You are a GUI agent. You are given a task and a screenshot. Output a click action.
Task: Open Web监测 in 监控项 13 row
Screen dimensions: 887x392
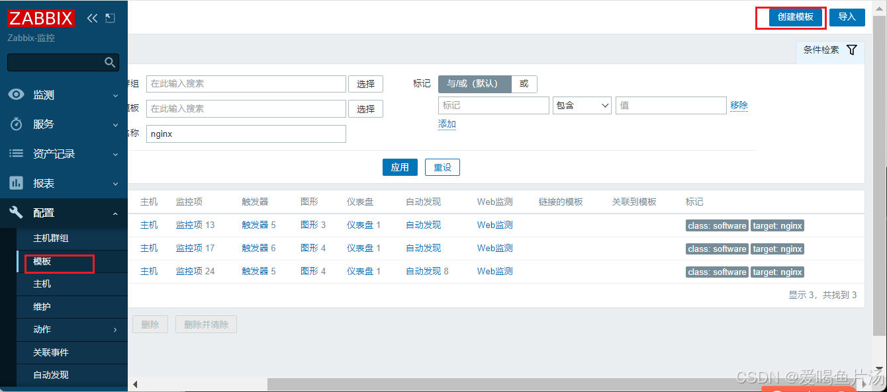494,225
